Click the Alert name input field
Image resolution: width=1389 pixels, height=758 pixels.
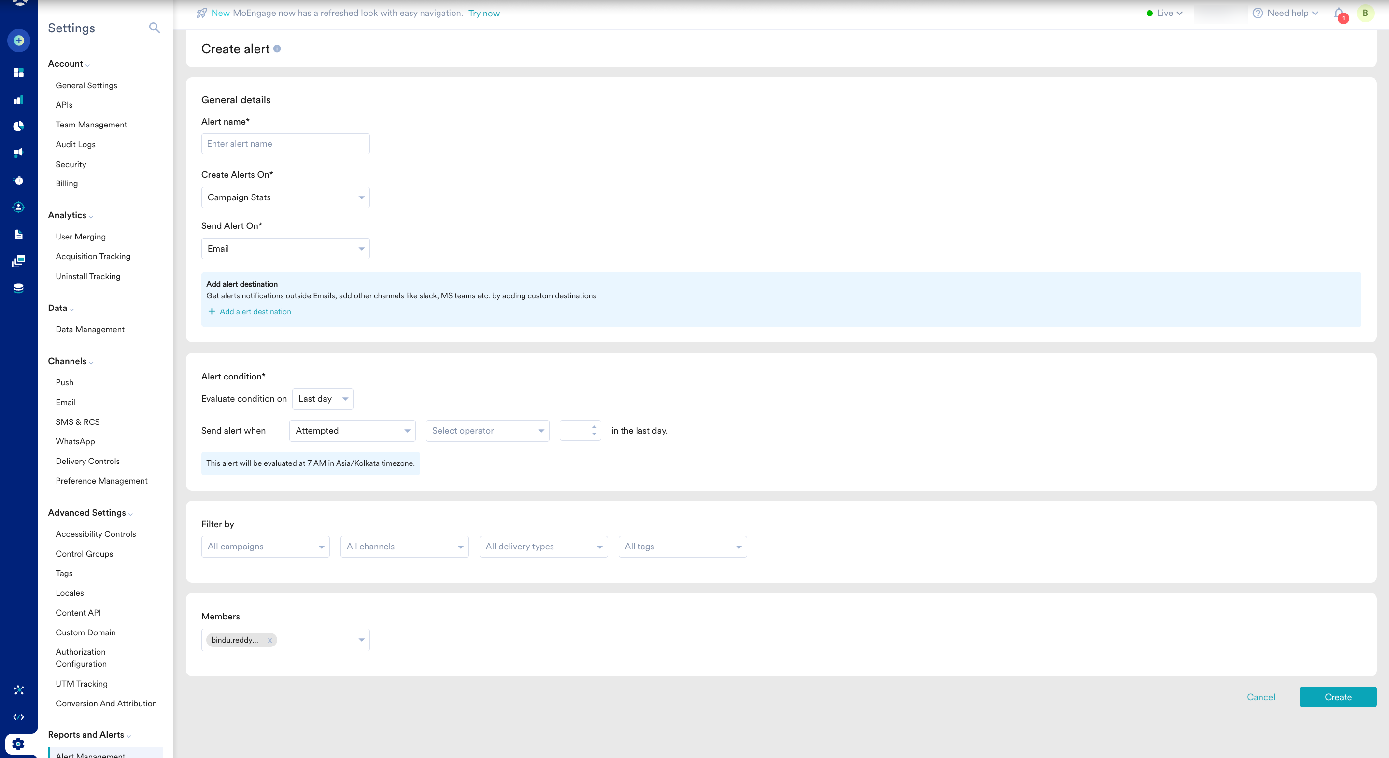[x=285, y=144]
